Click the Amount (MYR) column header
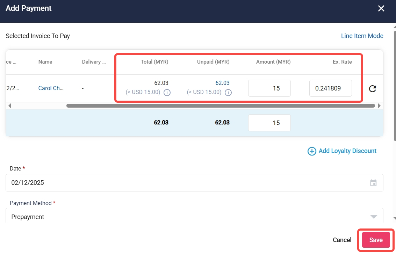The image size is (396, 254). tap(273, 62)
